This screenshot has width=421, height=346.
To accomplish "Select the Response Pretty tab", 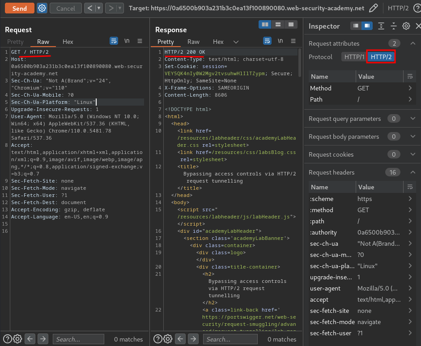I will [166, 42].
